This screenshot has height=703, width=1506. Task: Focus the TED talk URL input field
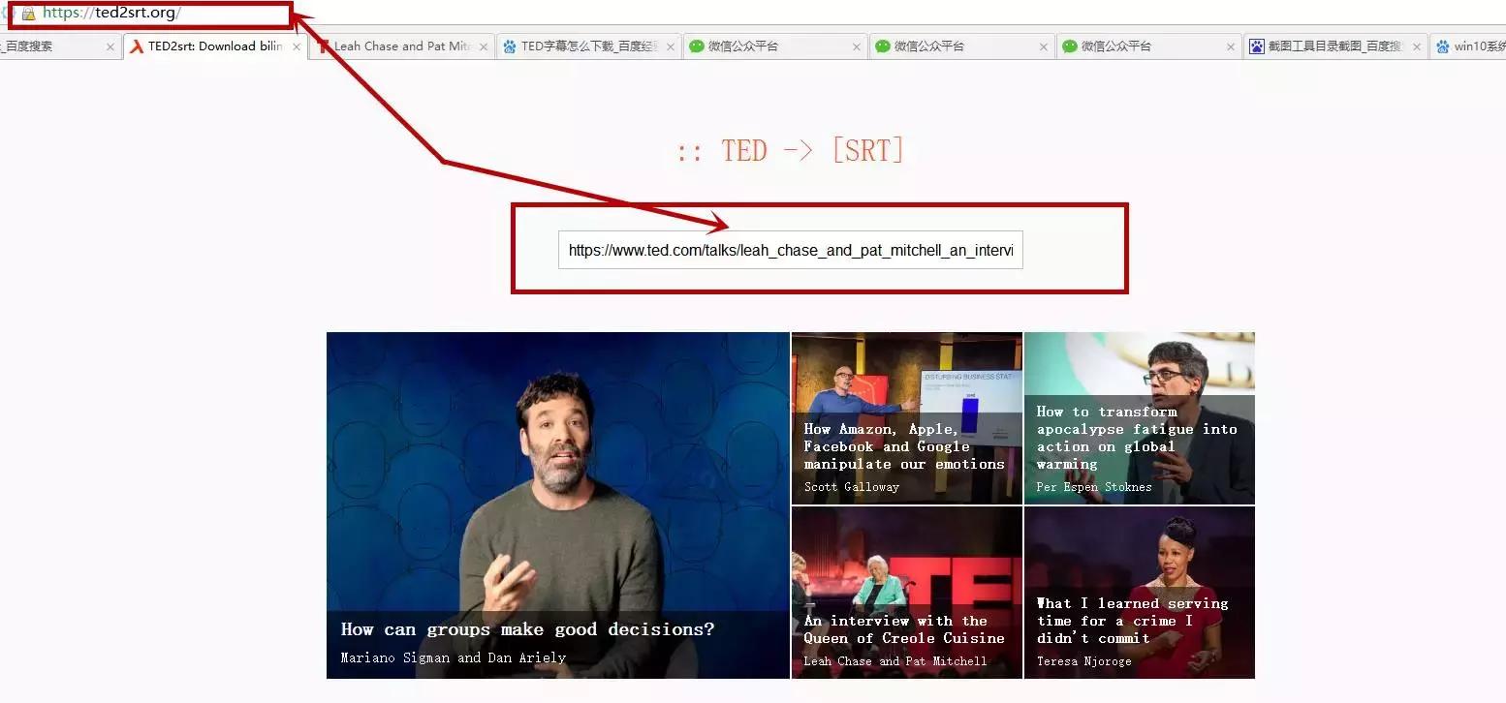point(790,250)
